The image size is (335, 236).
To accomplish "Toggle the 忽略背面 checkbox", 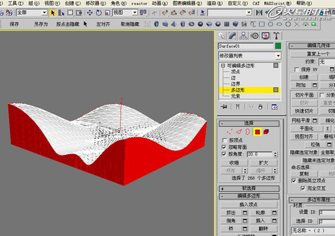I will click(x=224, y=147).
